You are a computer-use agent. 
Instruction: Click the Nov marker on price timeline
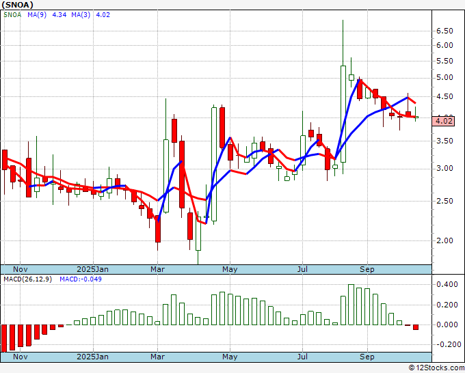coord(21,269)
